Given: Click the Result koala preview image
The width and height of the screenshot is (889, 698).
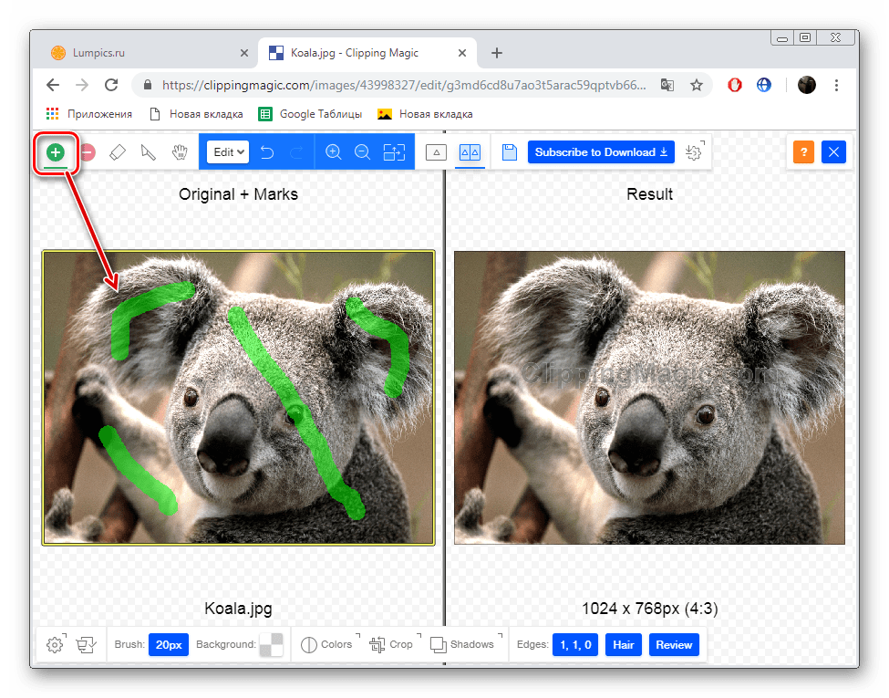Looking at the screenshot, I should pyautogui.click(x=650, y=397).
